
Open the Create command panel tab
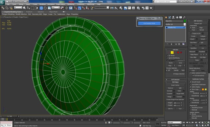coord(166,17)
